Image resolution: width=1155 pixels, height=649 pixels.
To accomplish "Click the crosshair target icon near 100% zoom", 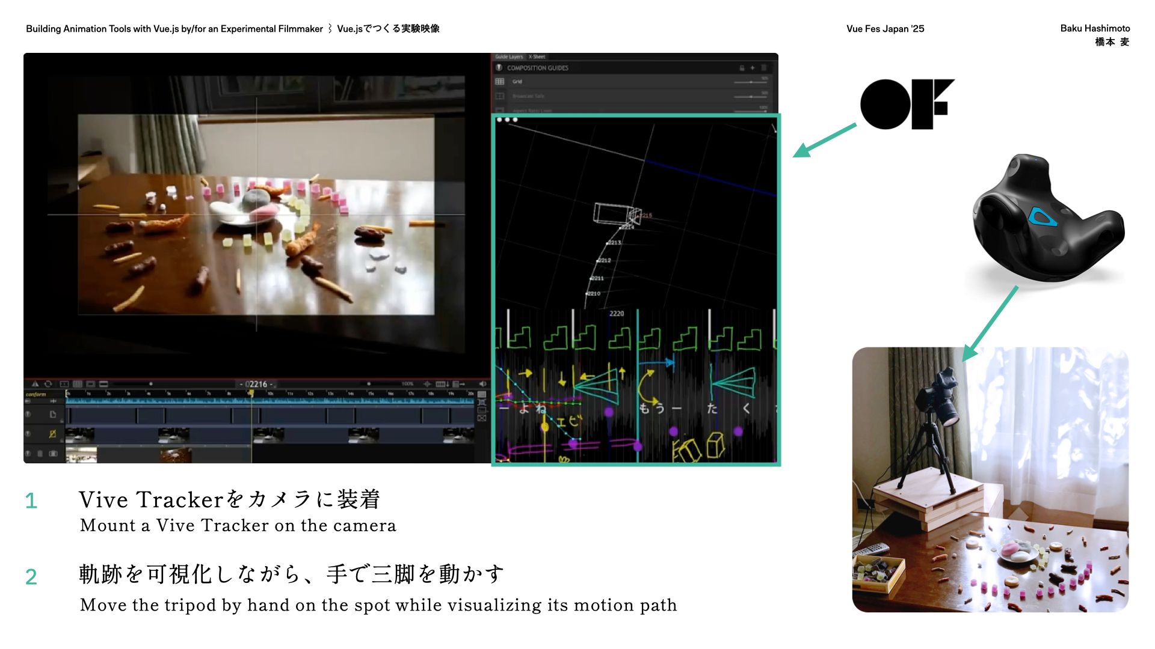I will point(427,384).
